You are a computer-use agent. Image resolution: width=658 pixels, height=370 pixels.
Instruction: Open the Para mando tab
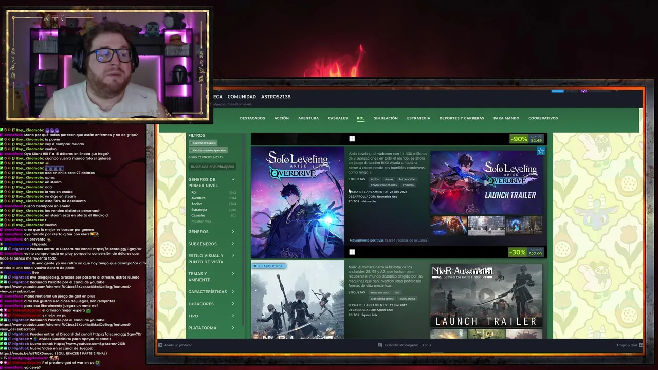pyautogui.click(x=506, y=118)
